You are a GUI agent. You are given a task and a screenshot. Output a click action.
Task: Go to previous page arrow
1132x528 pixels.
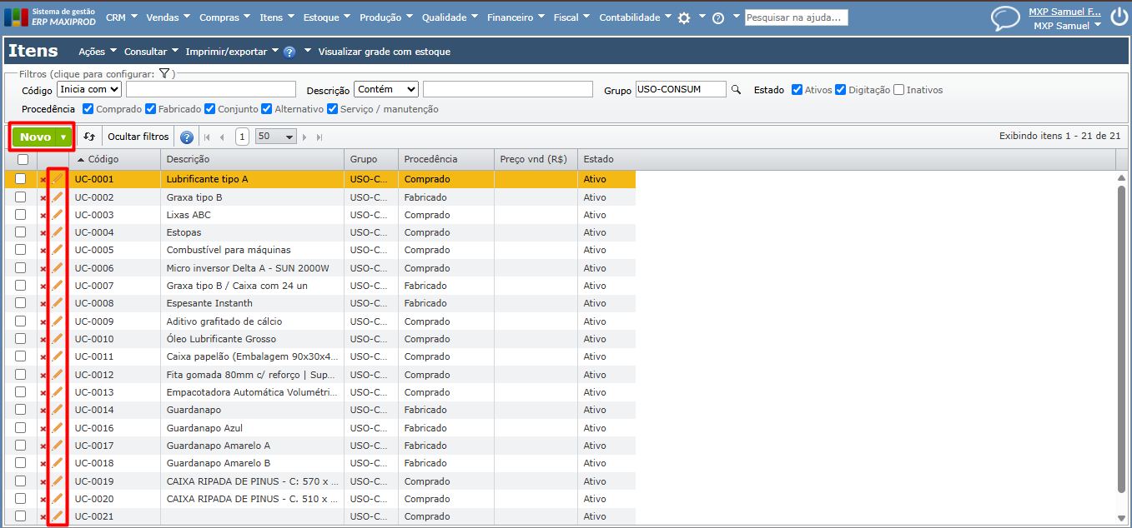222,137
